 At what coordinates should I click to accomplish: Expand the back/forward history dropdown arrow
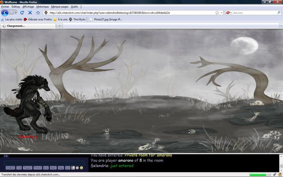(16, 13)
